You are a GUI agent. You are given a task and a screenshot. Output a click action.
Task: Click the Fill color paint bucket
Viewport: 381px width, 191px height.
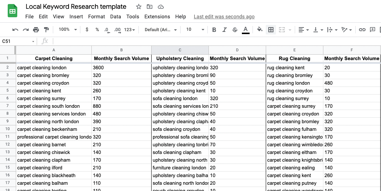click(260, 30)
